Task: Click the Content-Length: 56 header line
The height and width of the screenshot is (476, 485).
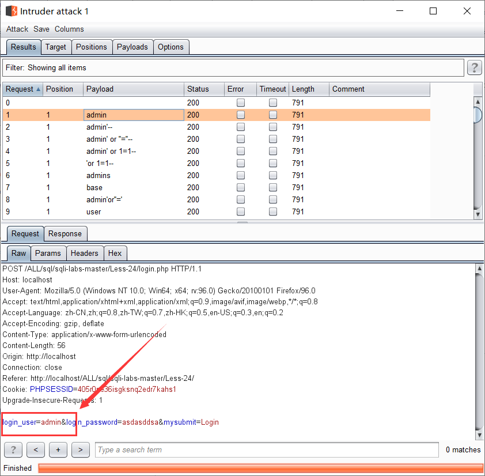Action: tap(34, 345)
